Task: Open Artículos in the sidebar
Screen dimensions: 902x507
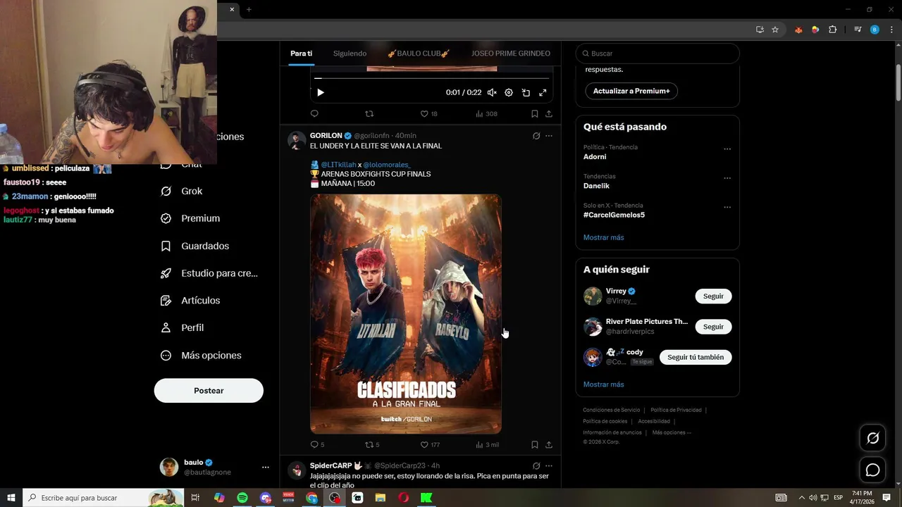Action: click(190, 301)
